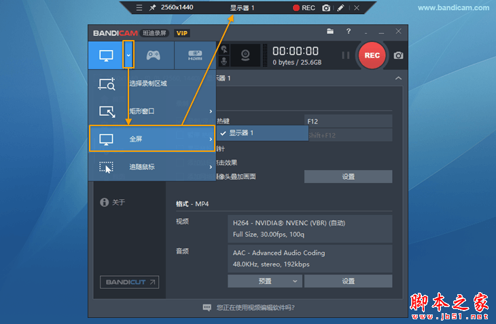Click the 矩形窗口 rectangle icon
This screenshot has height=324, width=496.
tap(107, 111)
